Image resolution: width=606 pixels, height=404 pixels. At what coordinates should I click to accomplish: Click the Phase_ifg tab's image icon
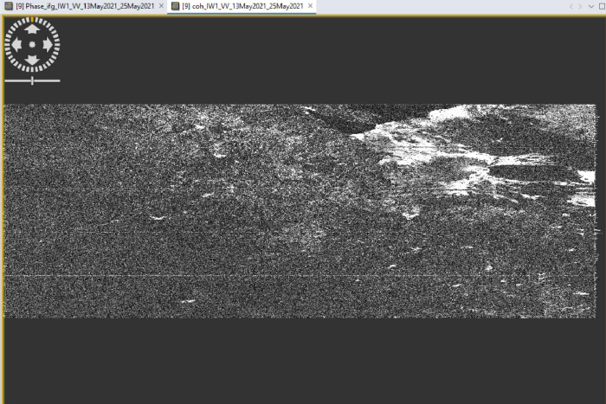click(x=9, y=6)
